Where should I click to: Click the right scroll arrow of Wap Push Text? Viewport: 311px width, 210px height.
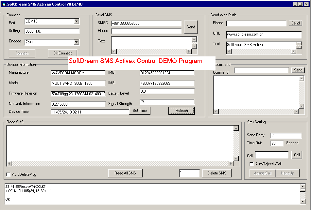(x=294, y=52)
